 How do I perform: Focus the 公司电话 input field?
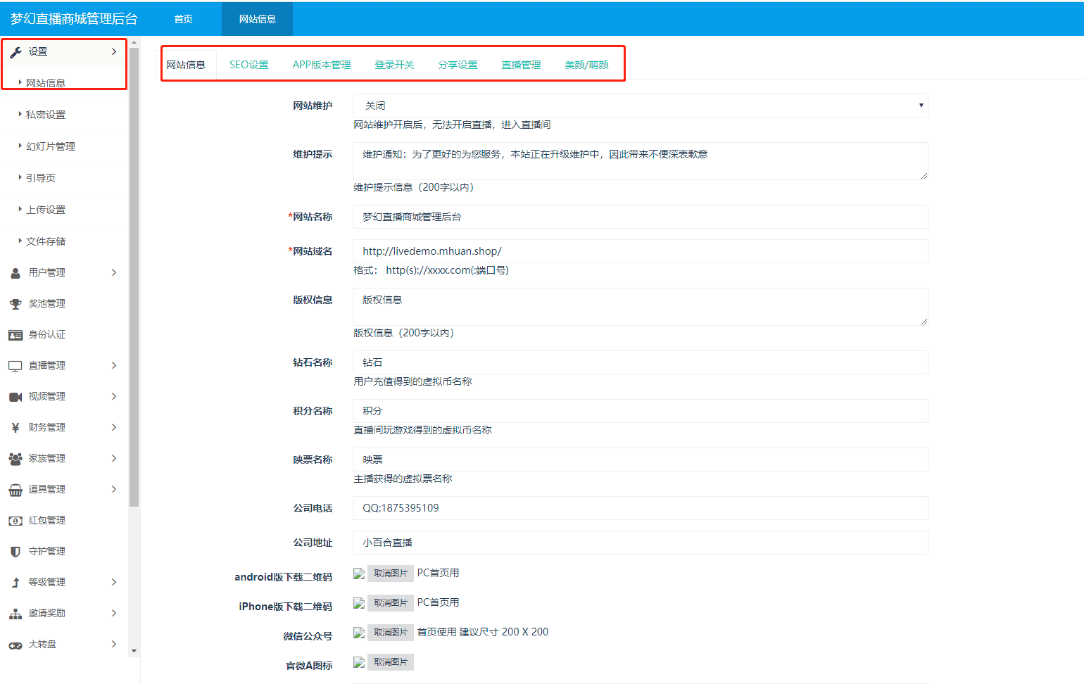[x=641, y=508]
